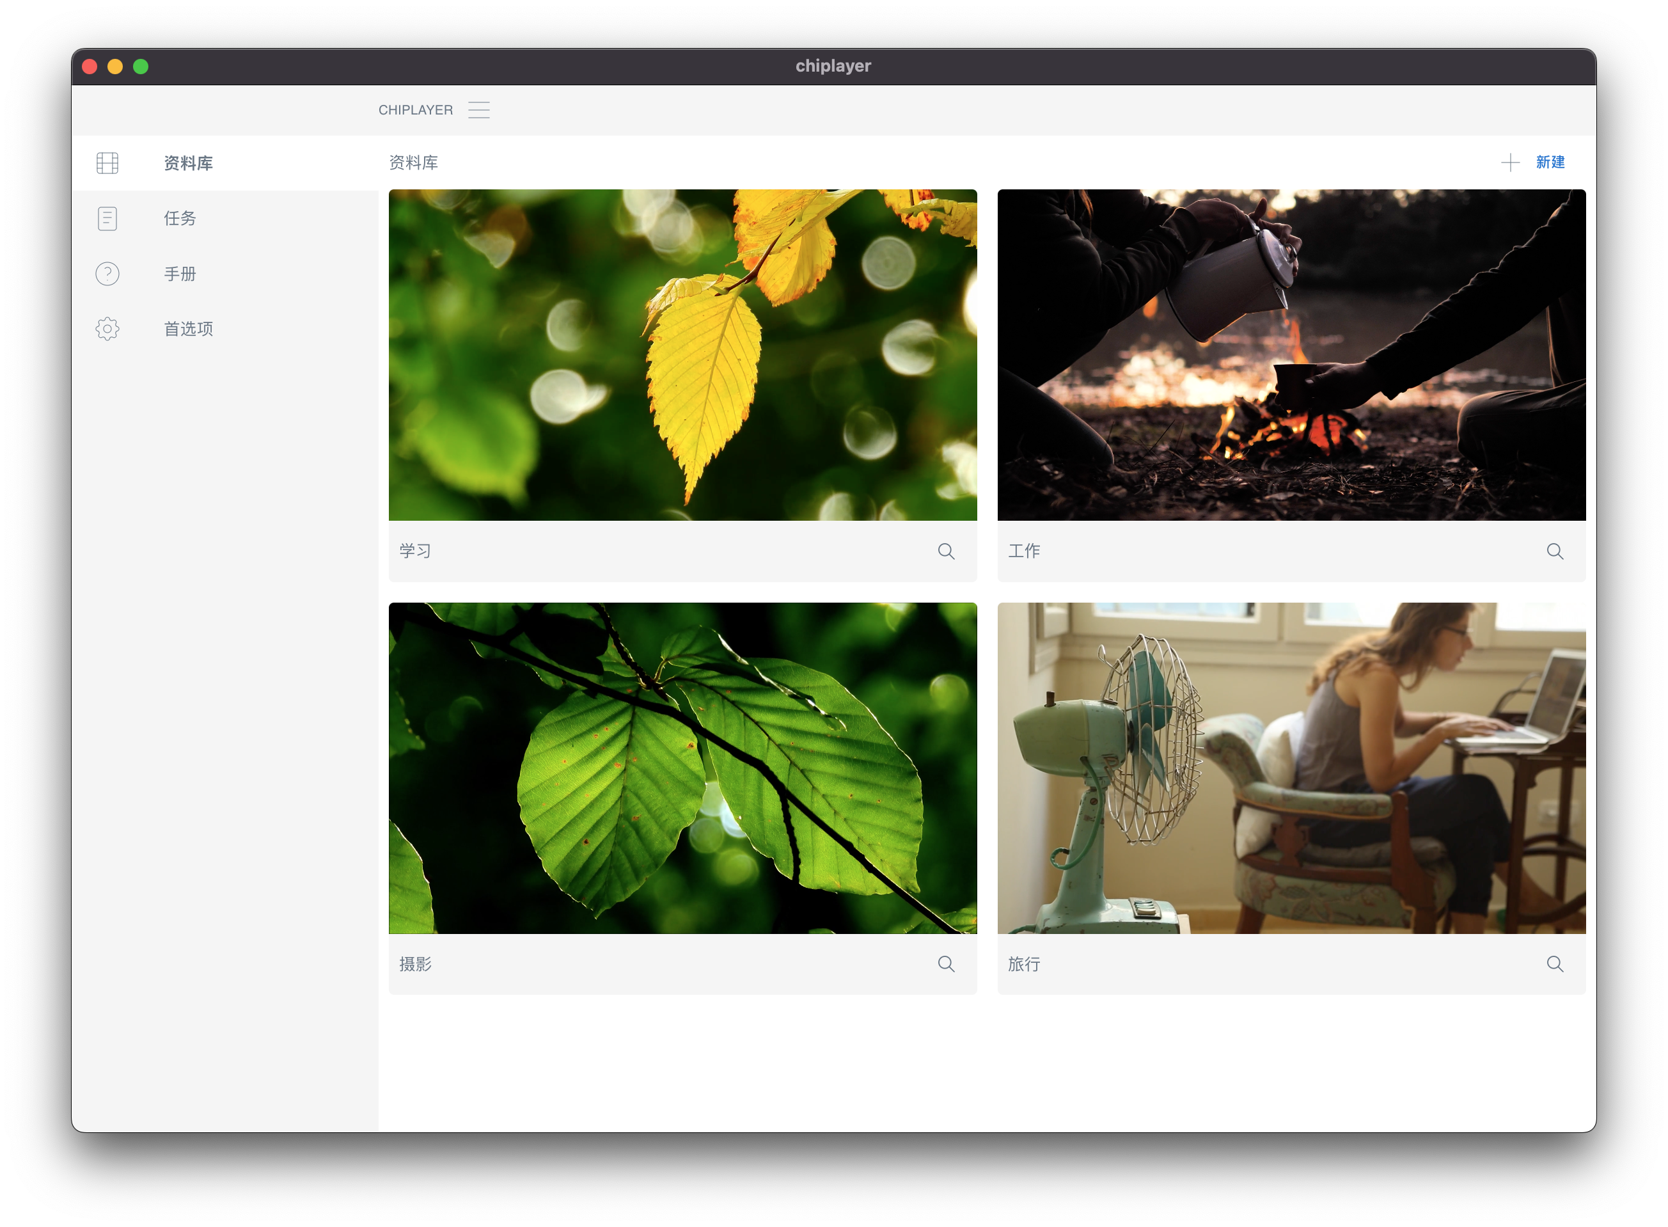Click the CHIPLAYER header label

pyautogui.click(x=415, y=110)
